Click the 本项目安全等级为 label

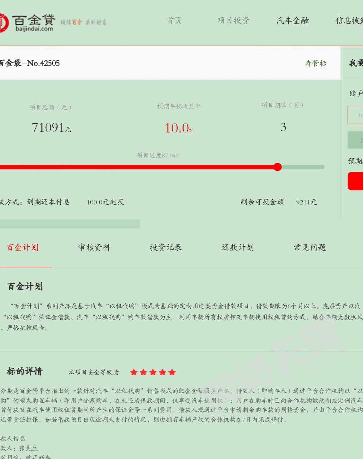(94, 372)
